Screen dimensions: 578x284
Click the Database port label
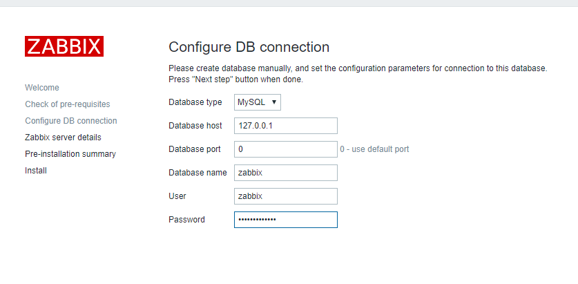pyautogui.click(x=195, y=149)
